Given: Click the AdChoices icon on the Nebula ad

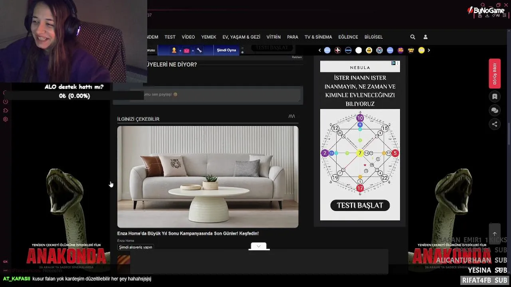Looking at the screenshot, I should pyautogui.click(x=394, y=63).
